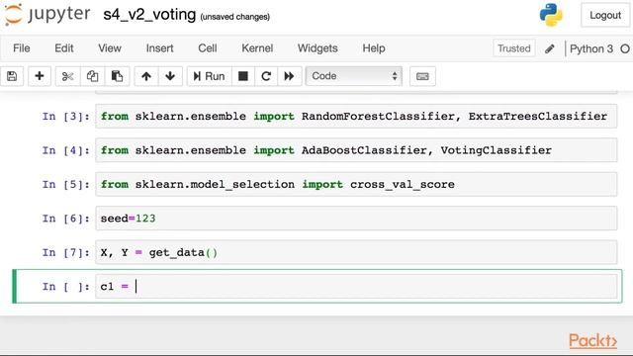The height and width of the screenshot is (356, 633).
Task: Move selected cell down arrow
Action: 170,76
